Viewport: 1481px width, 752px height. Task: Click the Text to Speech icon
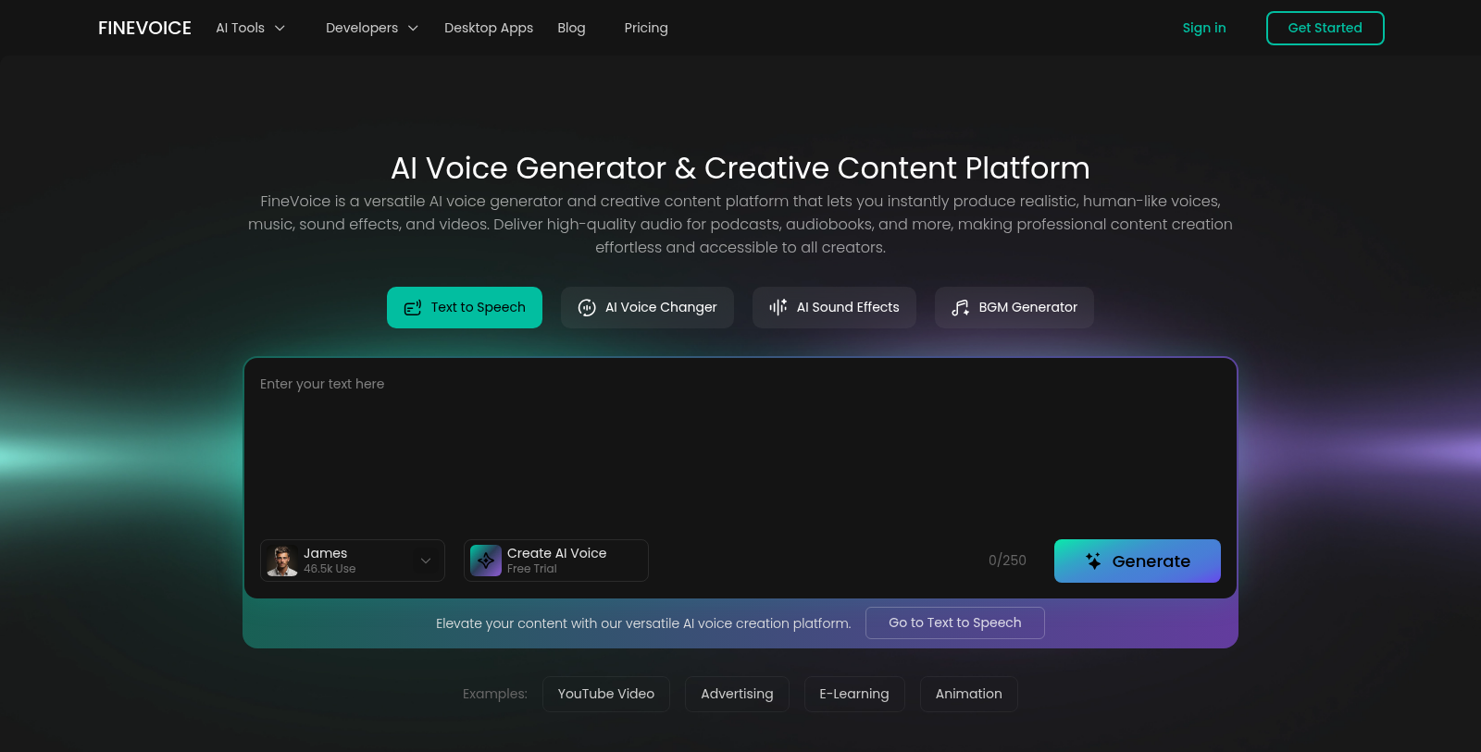(x=413, y=308)
